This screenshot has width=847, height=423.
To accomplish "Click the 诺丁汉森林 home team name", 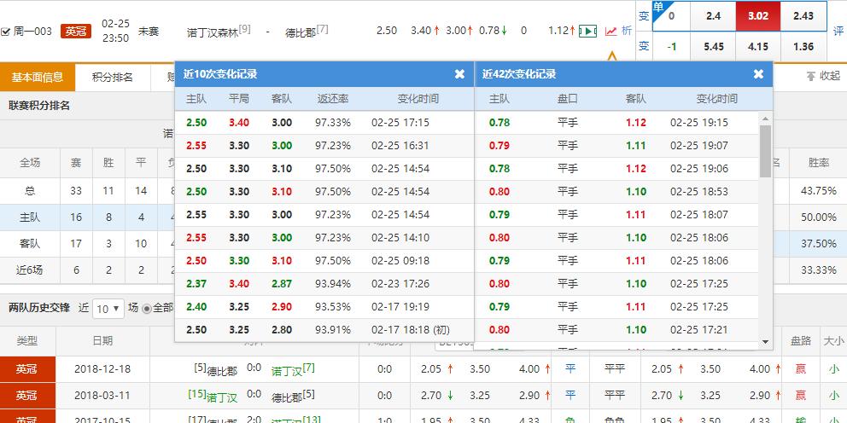I will 213,32.
